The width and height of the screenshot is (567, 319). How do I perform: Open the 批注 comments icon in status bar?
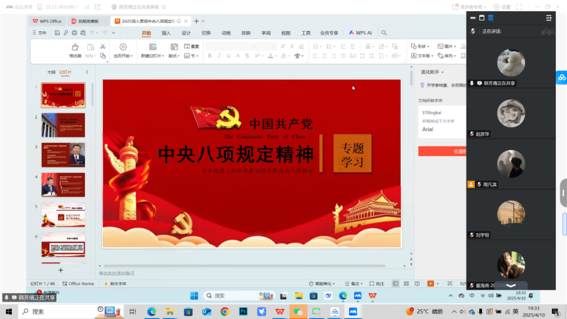coord(377,284)
